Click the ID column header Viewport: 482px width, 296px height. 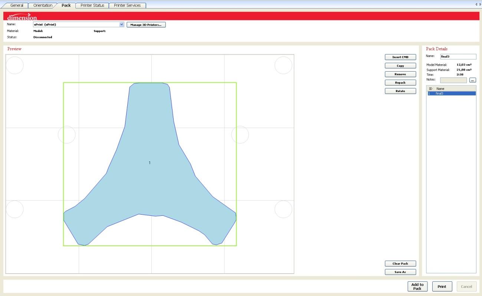[430, 89]
